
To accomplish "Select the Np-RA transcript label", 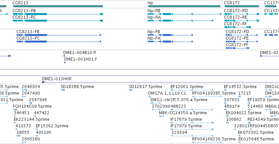I will (154, 17).
